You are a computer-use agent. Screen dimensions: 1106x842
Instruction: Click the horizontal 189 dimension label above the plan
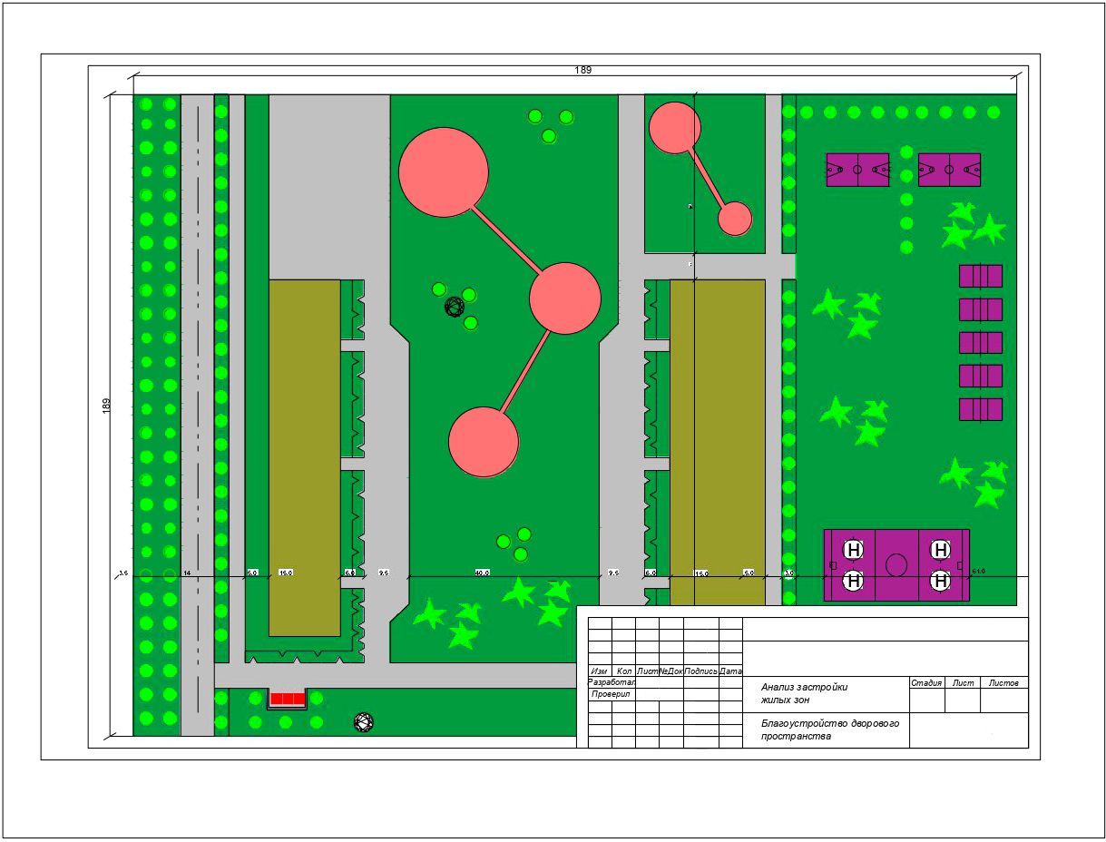(583, 71)
